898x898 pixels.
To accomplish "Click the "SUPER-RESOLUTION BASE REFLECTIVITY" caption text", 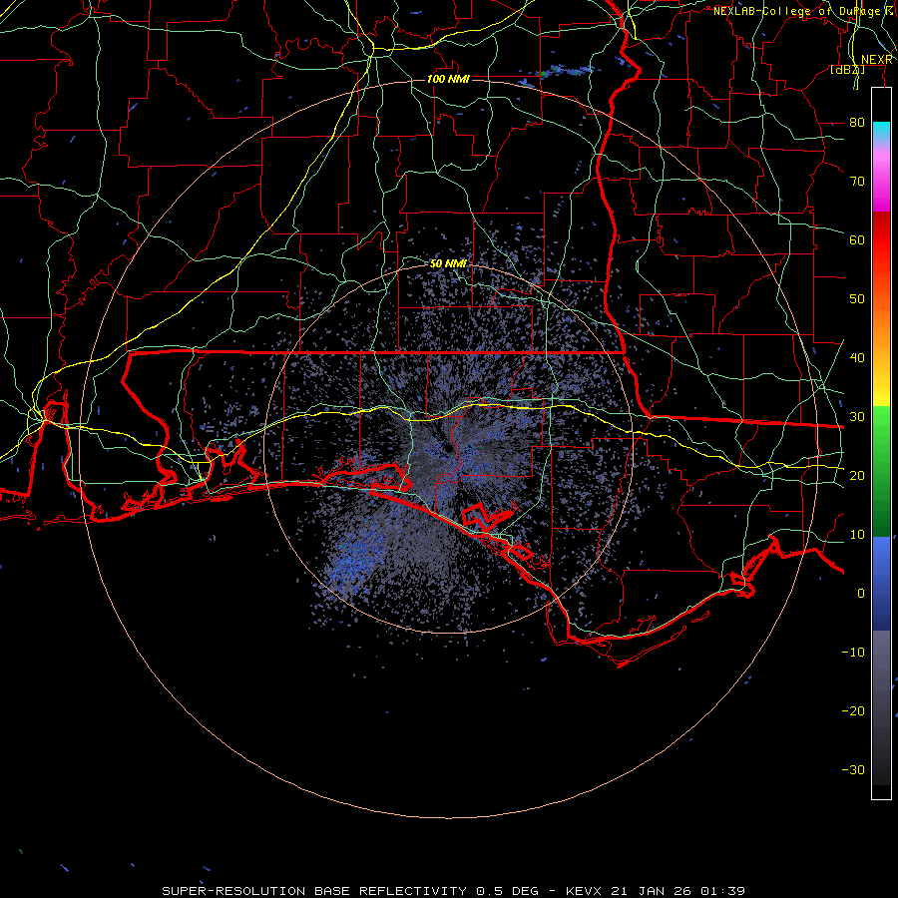I will [314, 891].
